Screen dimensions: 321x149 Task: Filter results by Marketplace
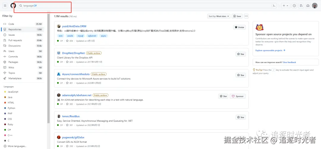tap(23, 78)
